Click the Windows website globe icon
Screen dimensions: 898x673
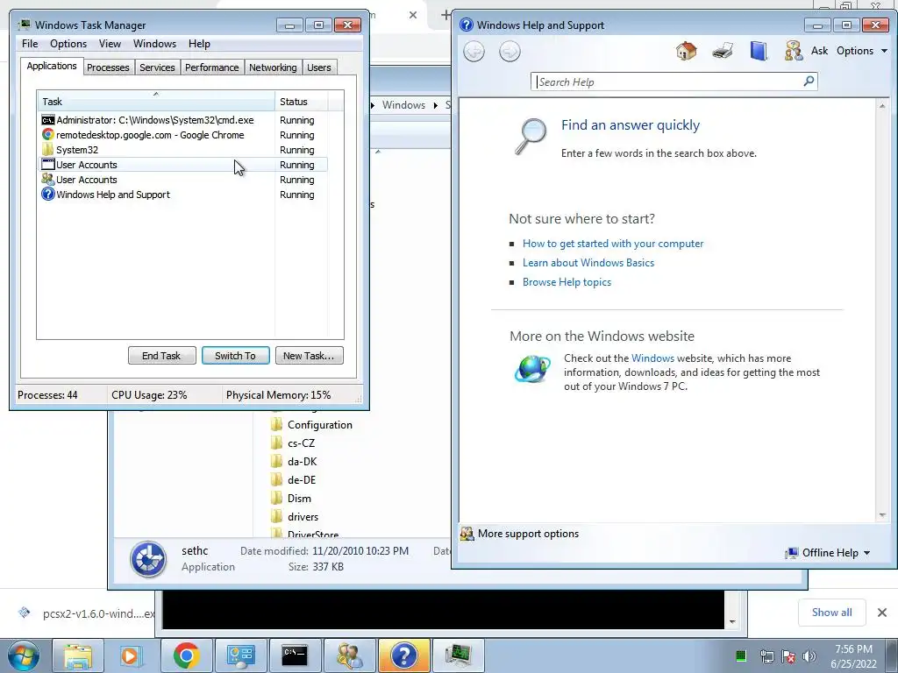point(532,369)
